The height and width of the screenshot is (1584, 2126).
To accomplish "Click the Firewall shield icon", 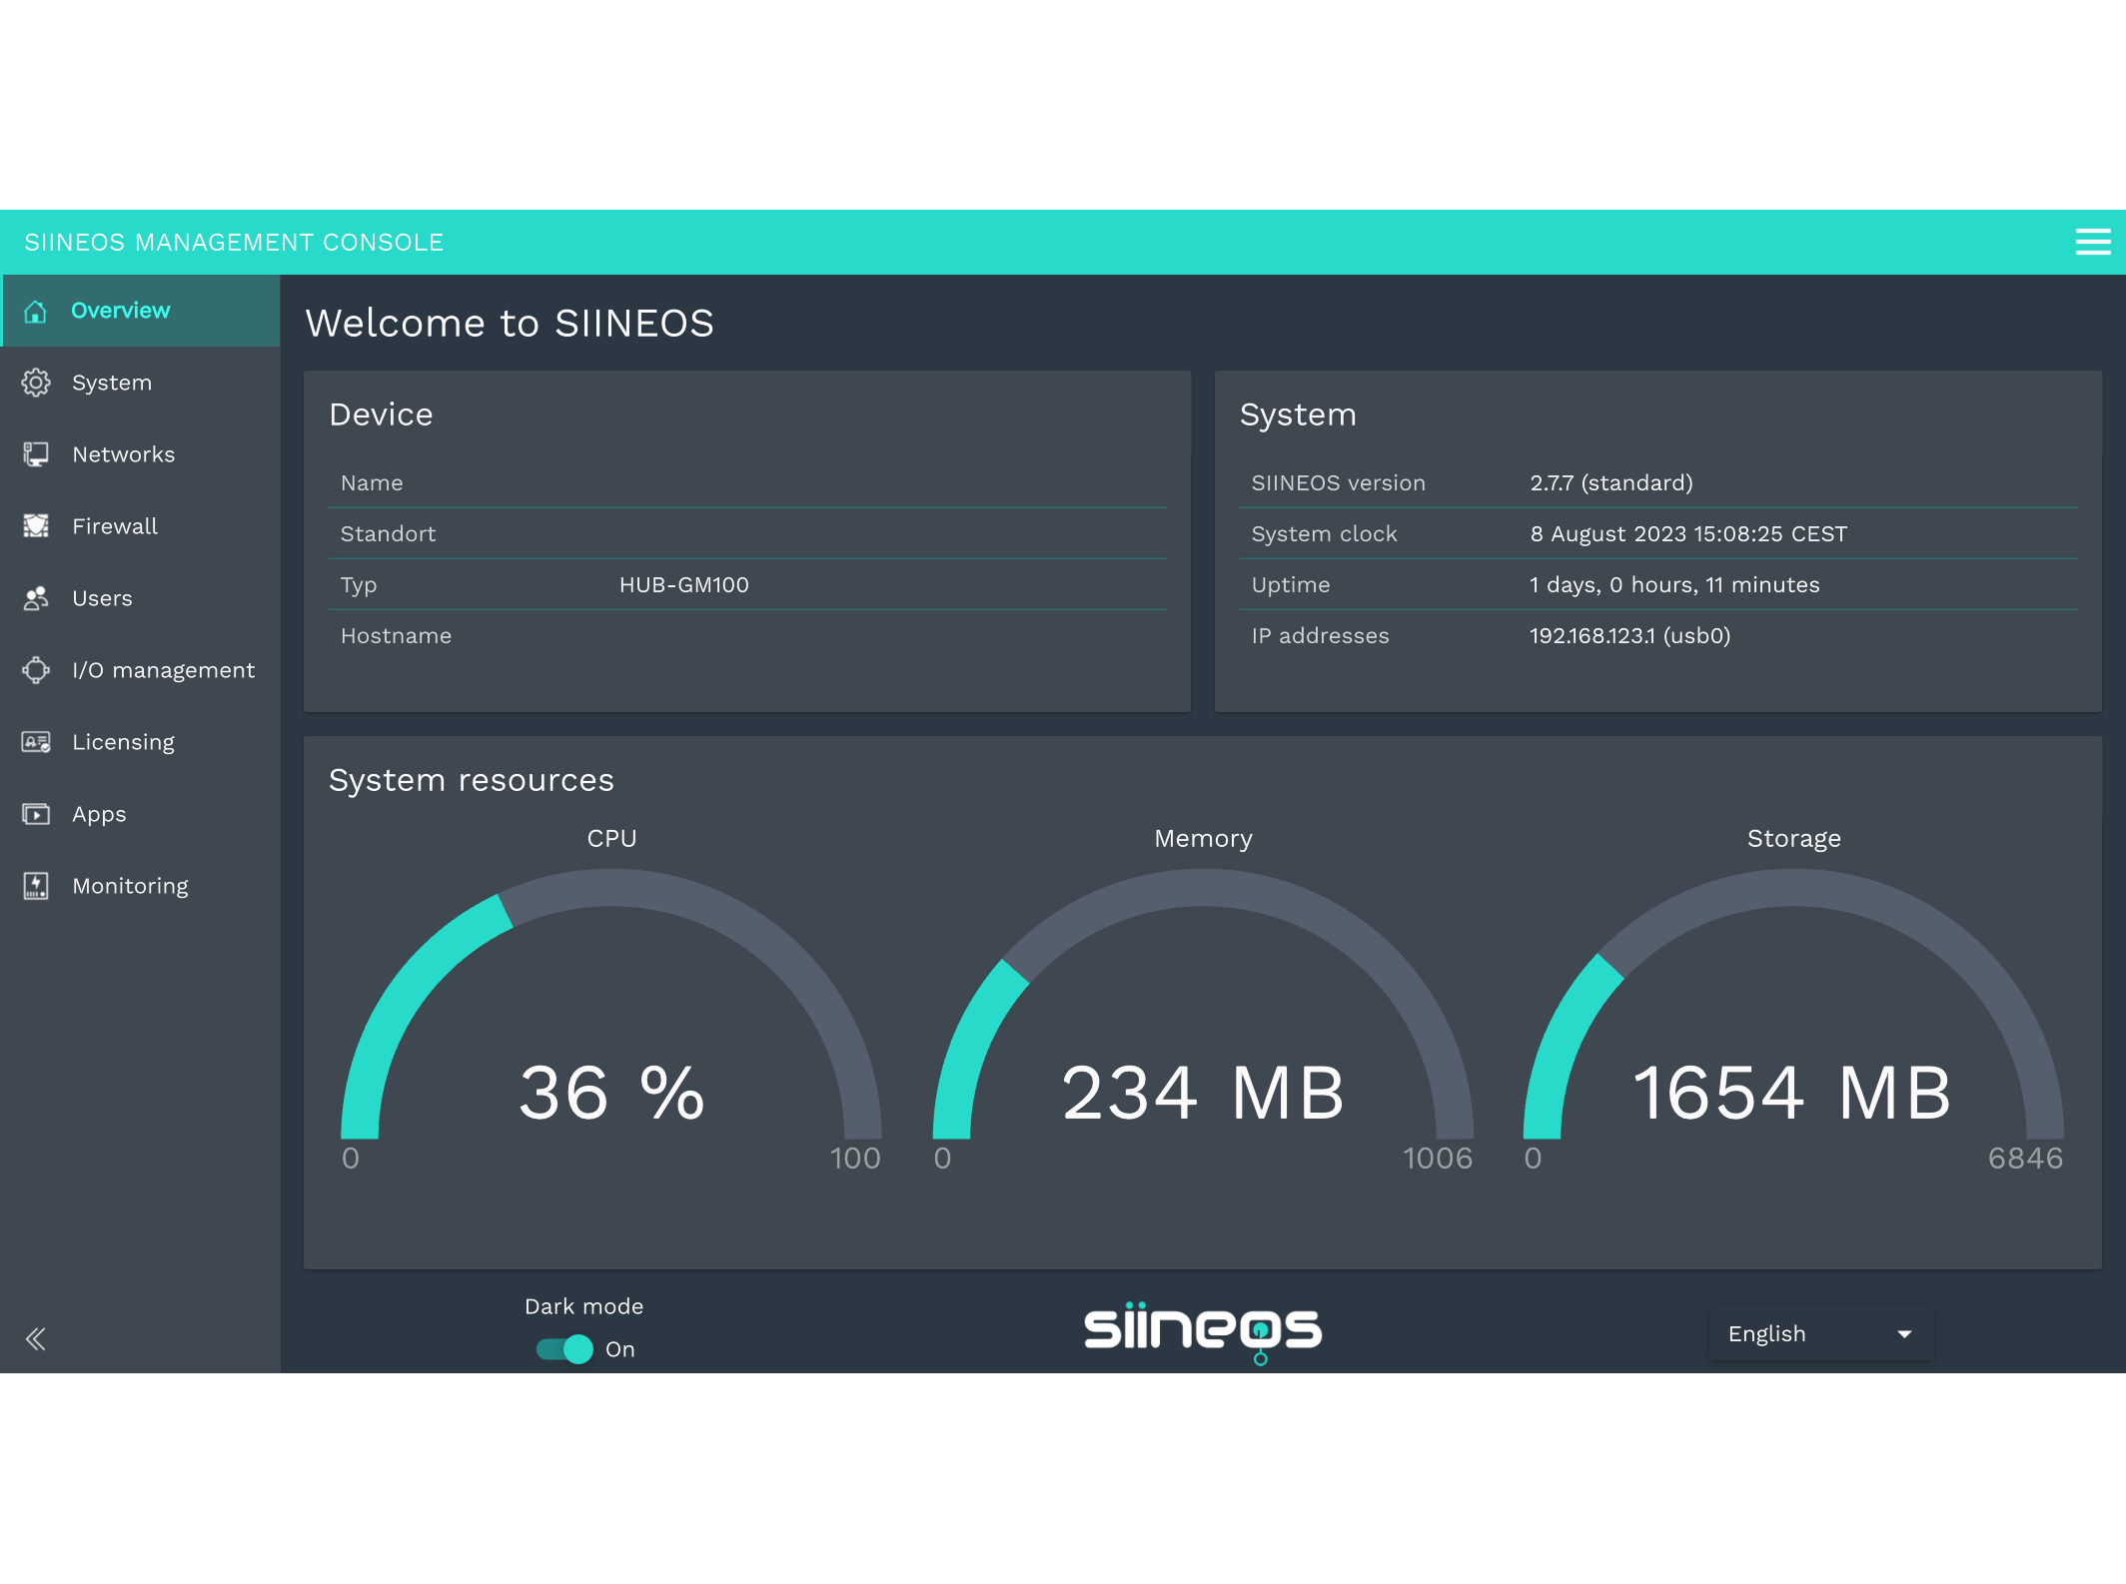I will (x=36, y=526).
